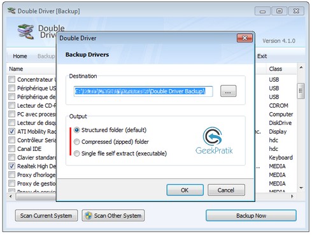This screenshot has height=235, width=312.
Task: Uncheck the Realtek High Definition driver checkbox
Action: [11, 166]
